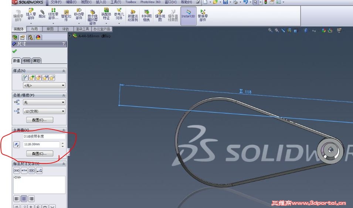Click the 编辑零部件 edit component icon
The height and width of the screenshot is (208, 353).
pyautogui.click(x=18, y=15)
